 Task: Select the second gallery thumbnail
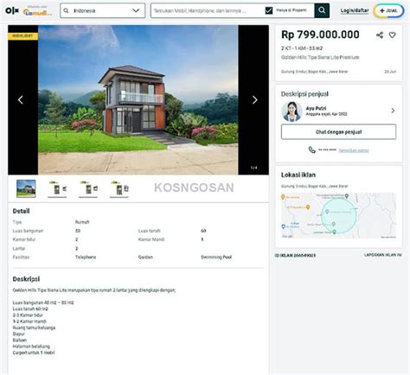coord(57,189)
